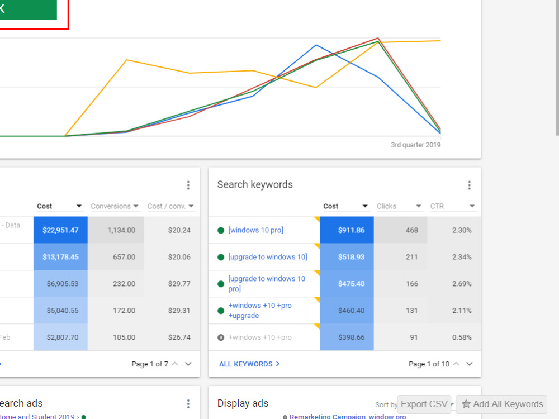Image resolution: width=559 pixels, height=419 pixels.
Task: Open [upgrade to windows 10 pro] keyword
Action: point(267,284)
